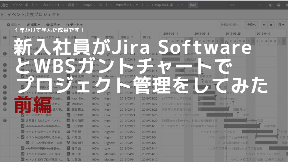Click end date 2019/04/12 cell
The height and width of the screenshot is (162, 288).
(x=150, y=159)
